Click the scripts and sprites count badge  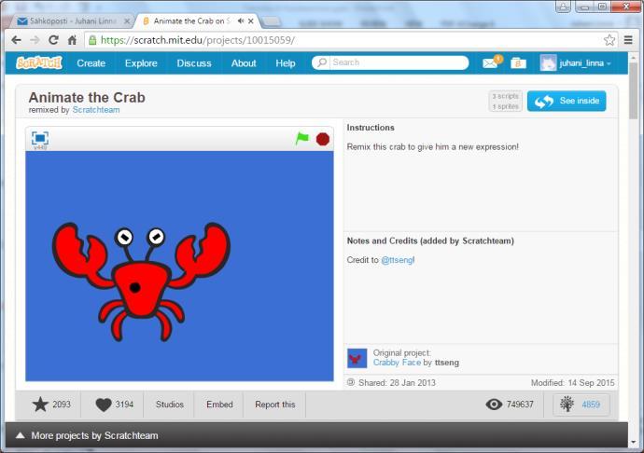point(506,101)
